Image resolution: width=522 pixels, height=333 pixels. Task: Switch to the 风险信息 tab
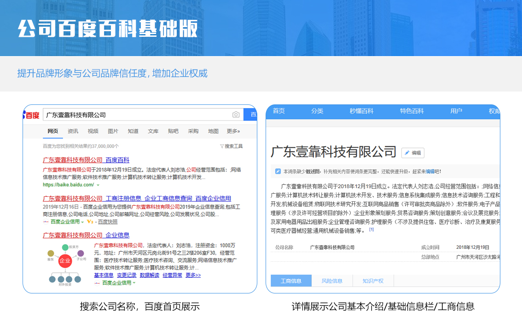tap(332, 281)
